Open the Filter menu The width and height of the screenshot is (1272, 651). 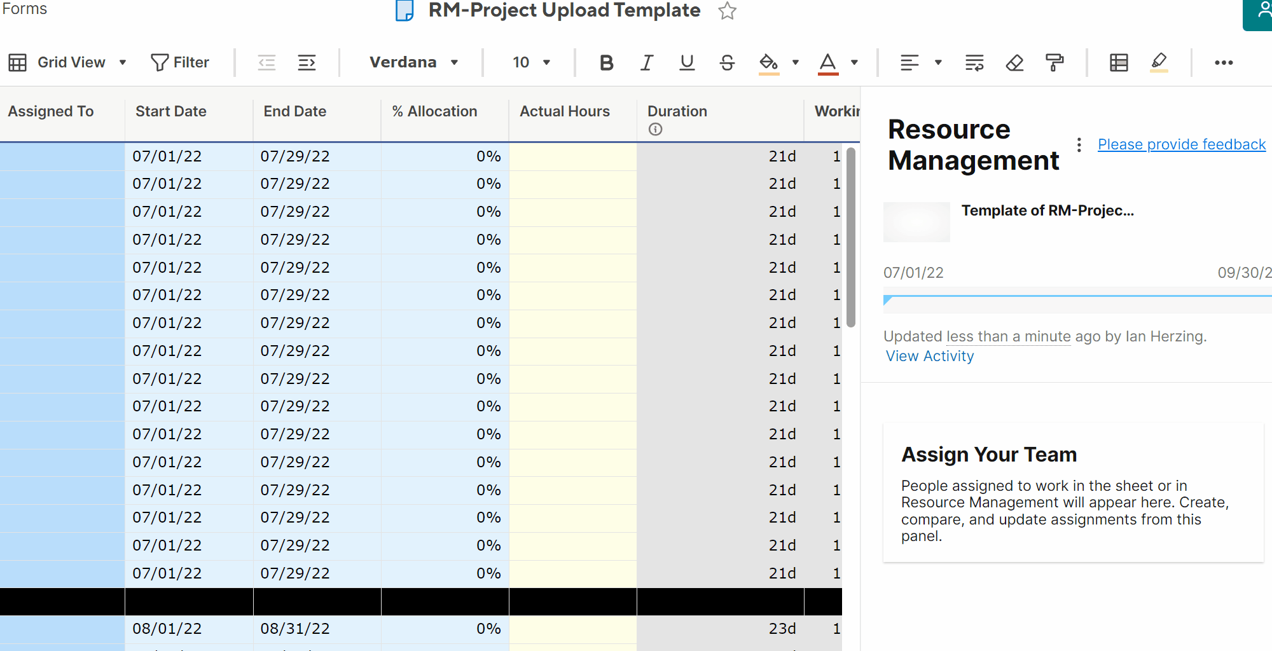(180, 62)
